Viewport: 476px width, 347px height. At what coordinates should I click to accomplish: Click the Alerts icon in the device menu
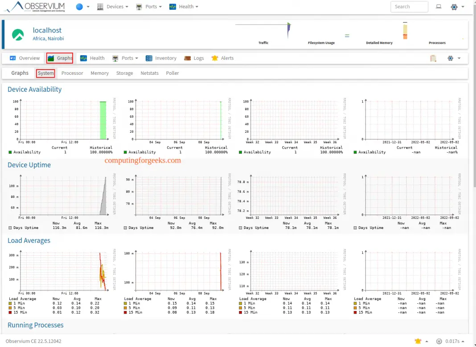(214, 58)
